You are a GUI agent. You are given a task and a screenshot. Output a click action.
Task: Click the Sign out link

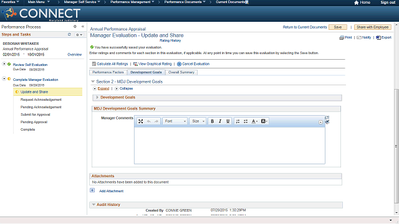click(388, 2)
